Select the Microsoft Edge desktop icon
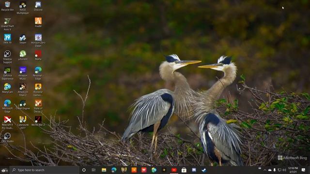 (7, 106)
